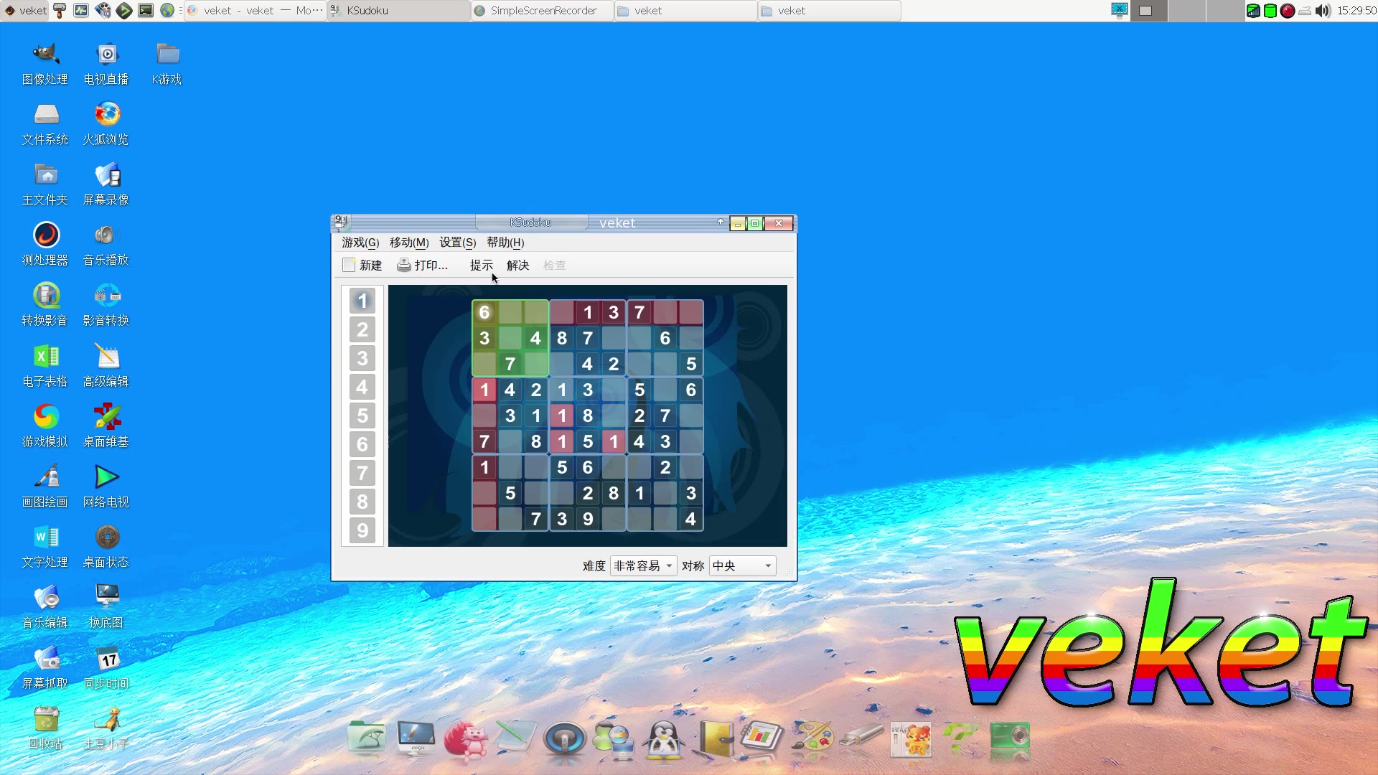This screenshot has width=1378, height=775.
Task: Open the 电子表格 spreadsheet desktop icon
Action: click(x=46, y=357)
